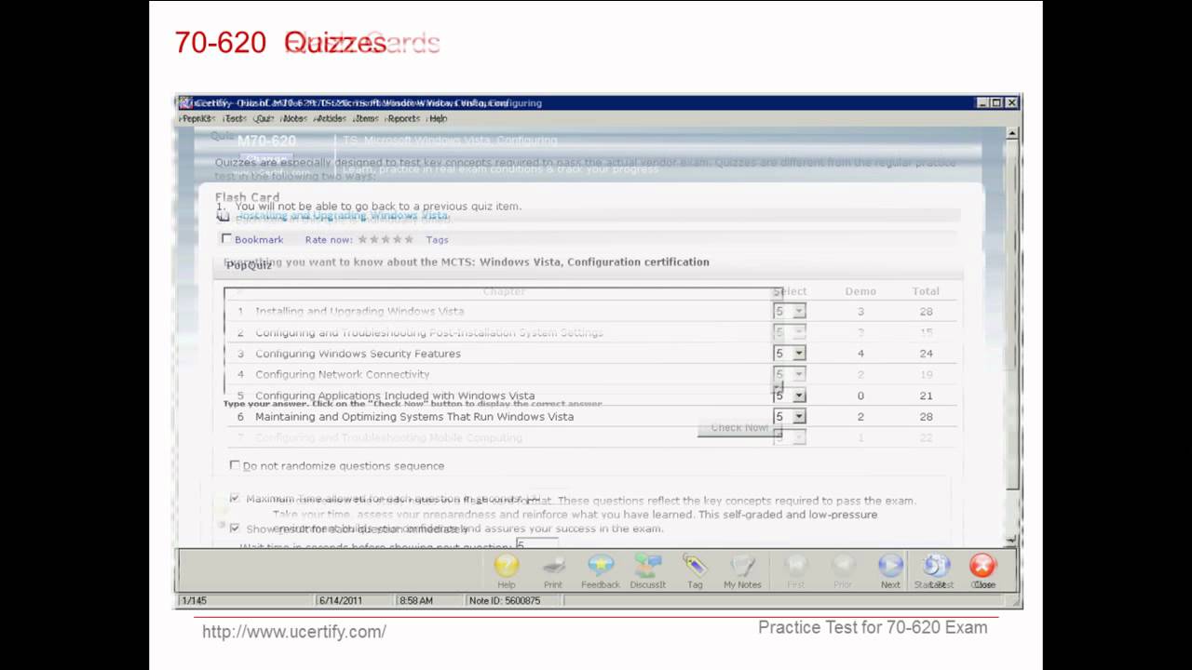Open Select dropdown for Installing and Upgrading row

click(x=790, y=311)
